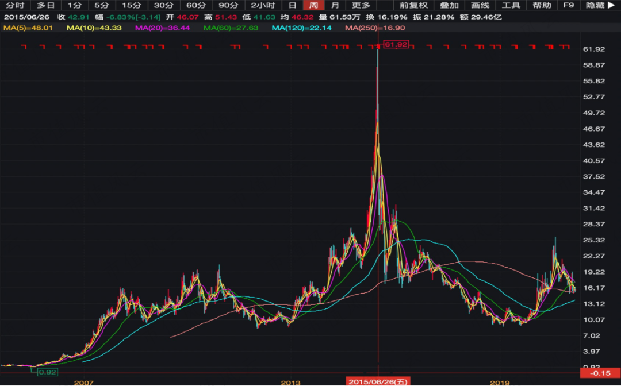
Task: Activate the 画线 drawing tool
Action: pyautogui.click(x=480, y=5)
